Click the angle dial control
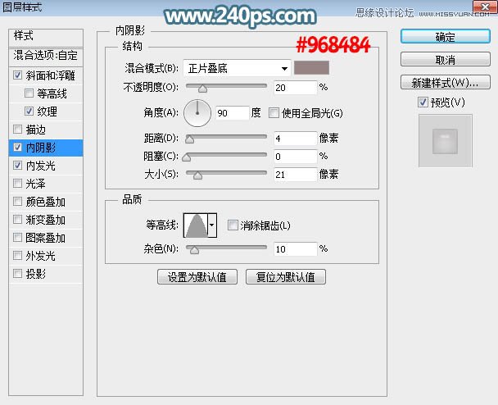Screen dimensions: 498x405 click(197, 113)
